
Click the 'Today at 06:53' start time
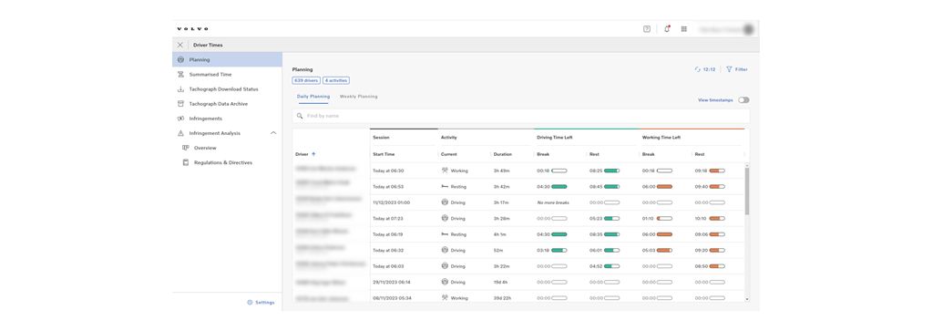pyautogui.click(x=388, y=186)
